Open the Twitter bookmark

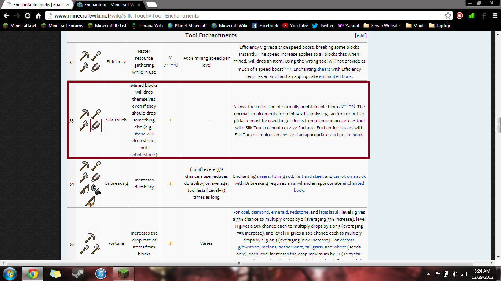pos(323,26)
